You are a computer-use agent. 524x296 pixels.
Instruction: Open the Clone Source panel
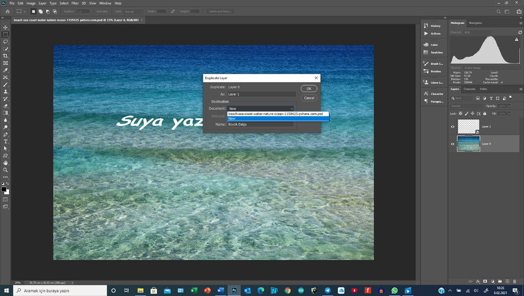tap(426, 83)
